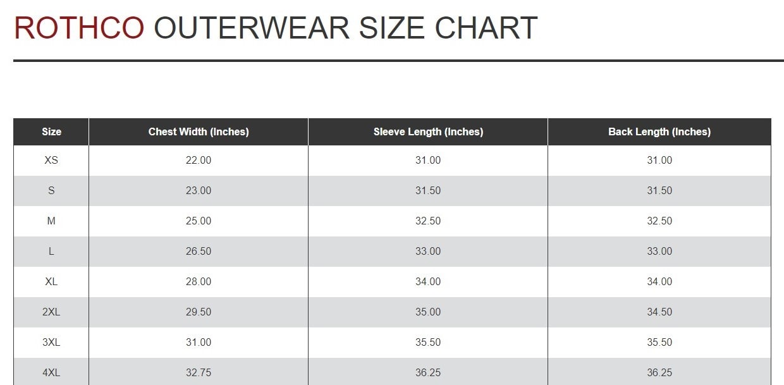Select the 2XL size row label

(51, 312)
